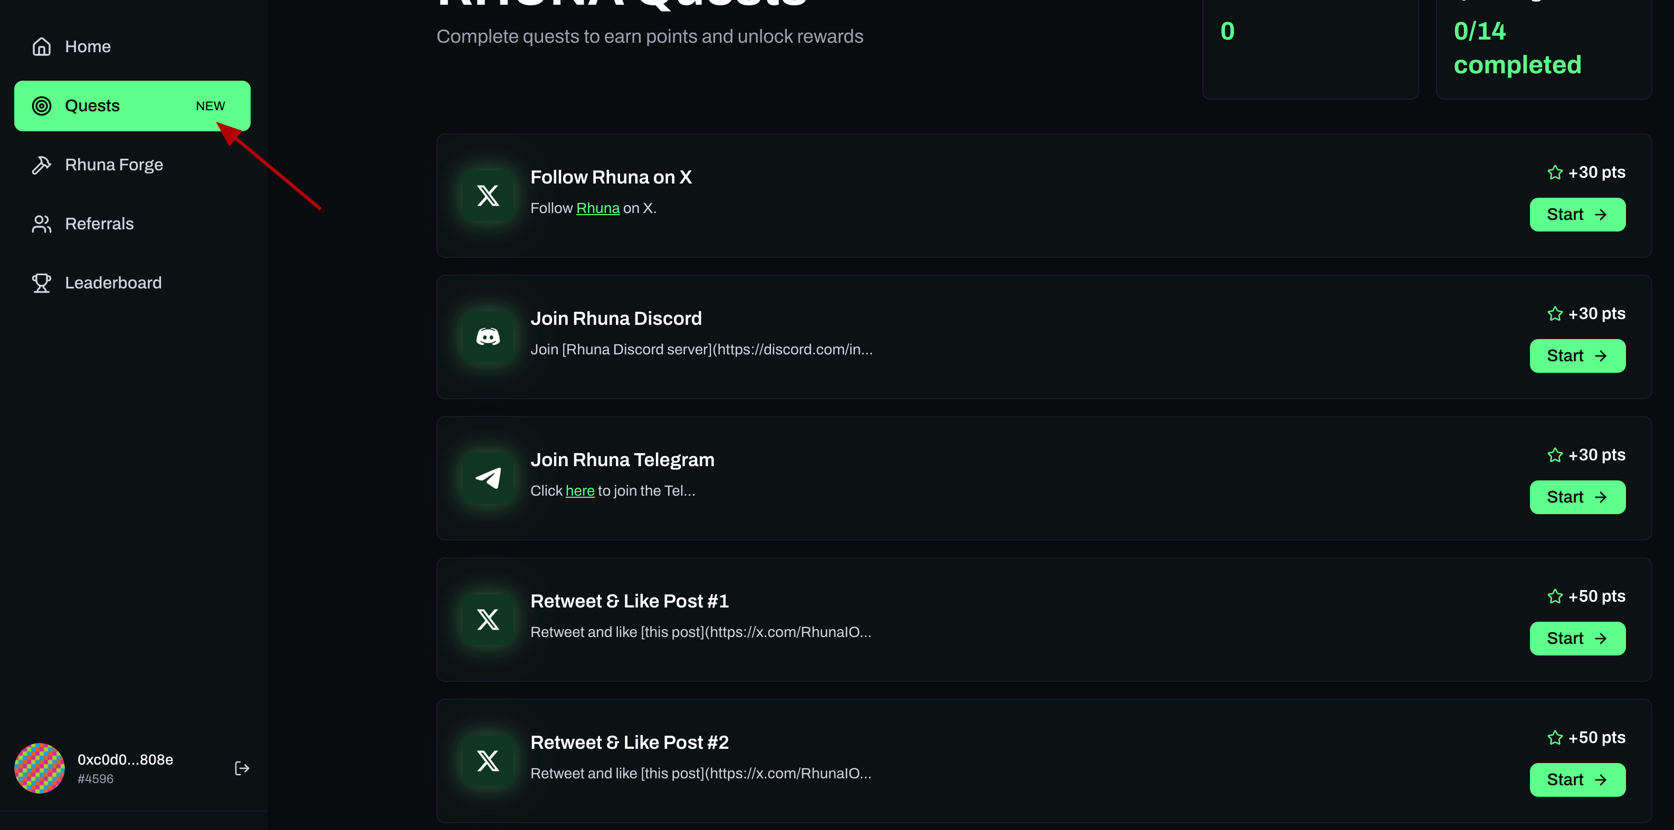This screenshot has width=1674, height=830.
Task: Open the Home page from sidebar
Action: pyautogui.click(x=88, y=47)
